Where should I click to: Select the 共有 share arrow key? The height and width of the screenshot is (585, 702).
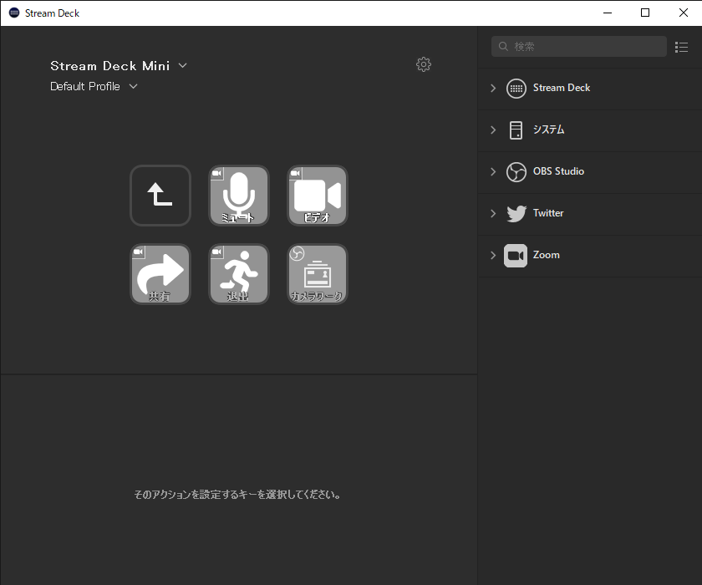coord(160,274)
